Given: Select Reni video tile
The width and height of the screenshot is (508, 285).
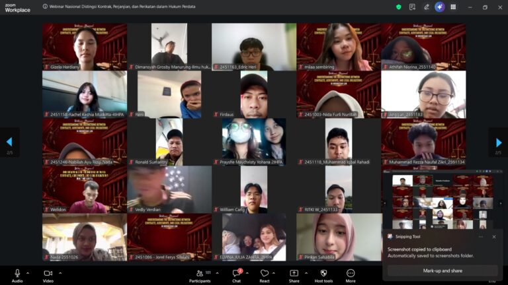Looking at the screenshot, I should coord(169,94).
